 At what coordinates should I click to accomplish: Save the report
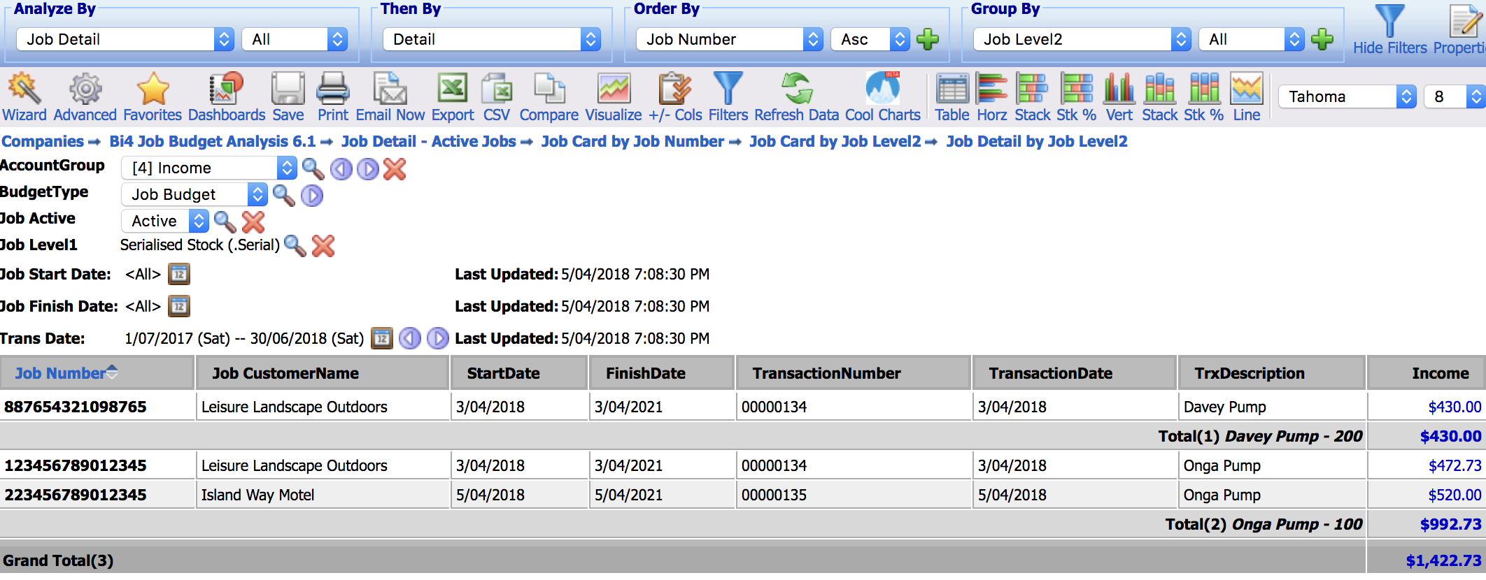coord(288,98)
